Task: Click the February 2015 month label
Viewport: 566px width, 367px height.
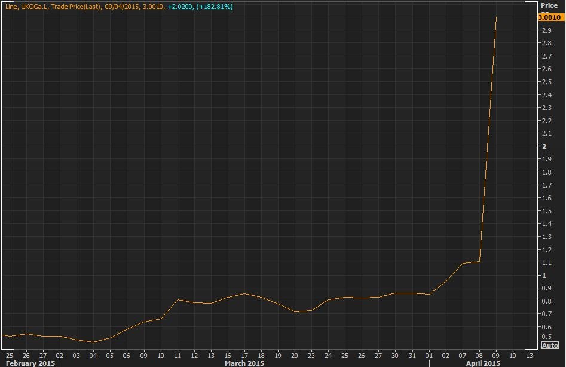Action: point(30,363)
